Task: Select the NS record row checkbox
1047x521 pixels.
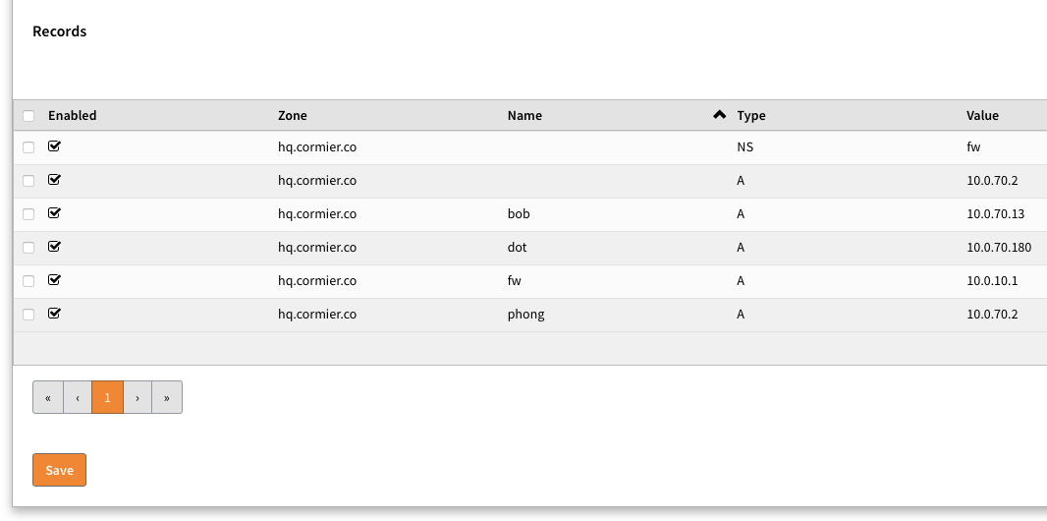Action: (x=28, y=147)
